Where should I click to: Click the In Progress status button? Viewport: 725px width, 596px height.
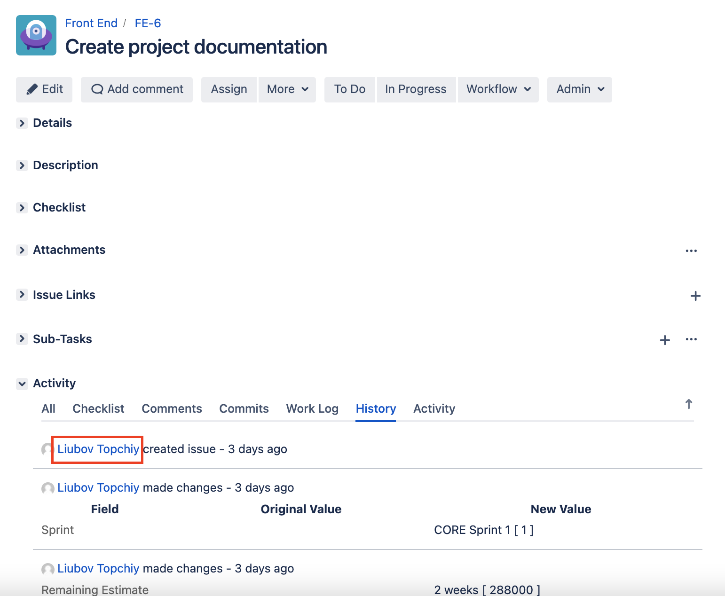(x=416, y=89)
